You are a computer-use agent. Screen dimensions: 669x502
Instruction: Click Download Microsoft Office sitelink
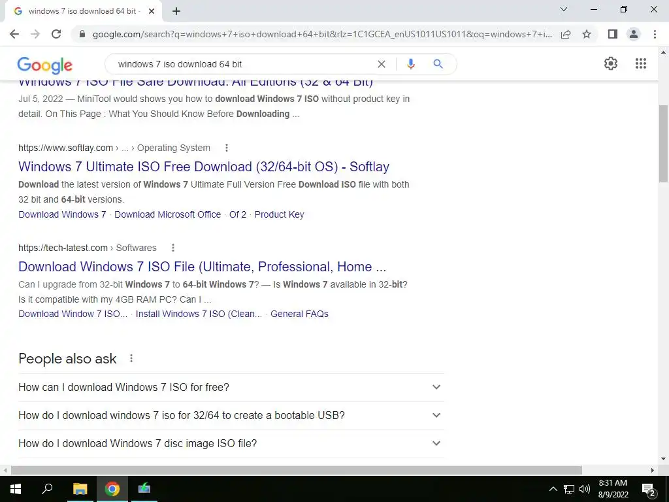point(168,214)
